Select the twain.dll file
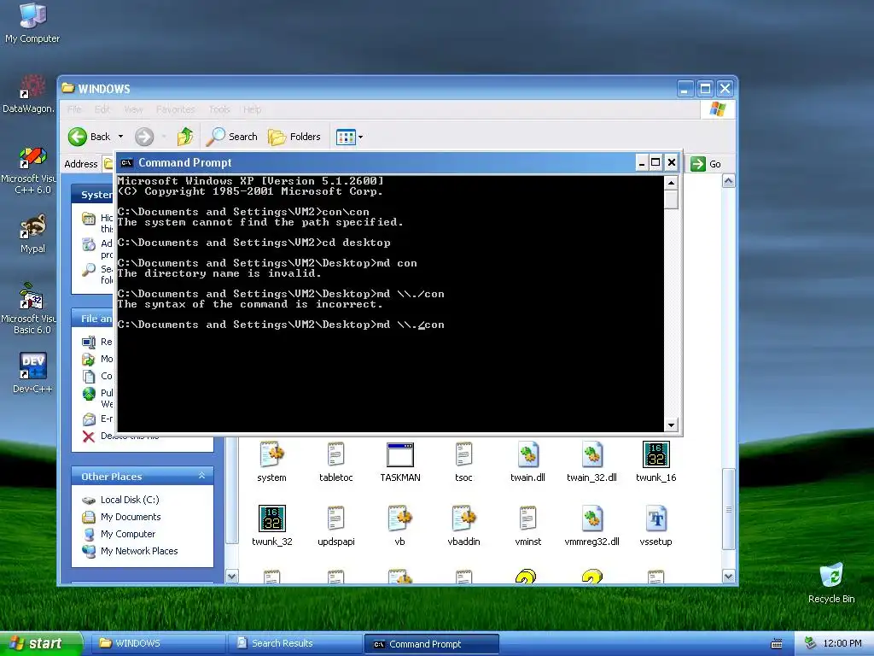 [527, 462]
